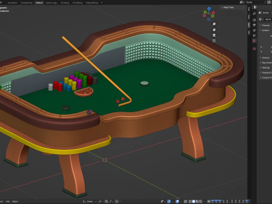Open the Global transform orientation dropdown
This screenshot has height=204, width=272.
pyautogui.click(x=90, y=201)
